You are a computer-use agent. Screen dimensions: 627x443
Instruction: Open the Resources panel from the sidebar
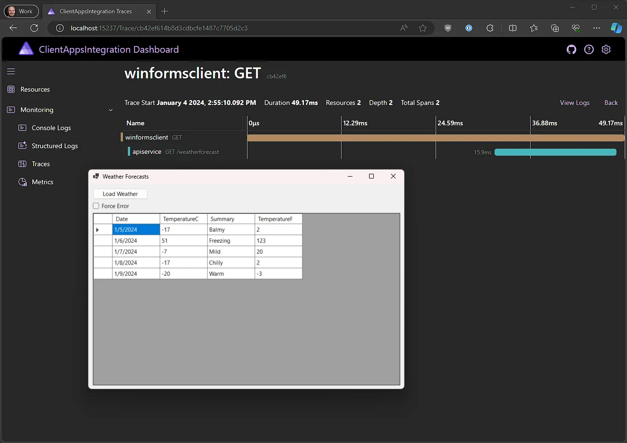click(34, 89)
